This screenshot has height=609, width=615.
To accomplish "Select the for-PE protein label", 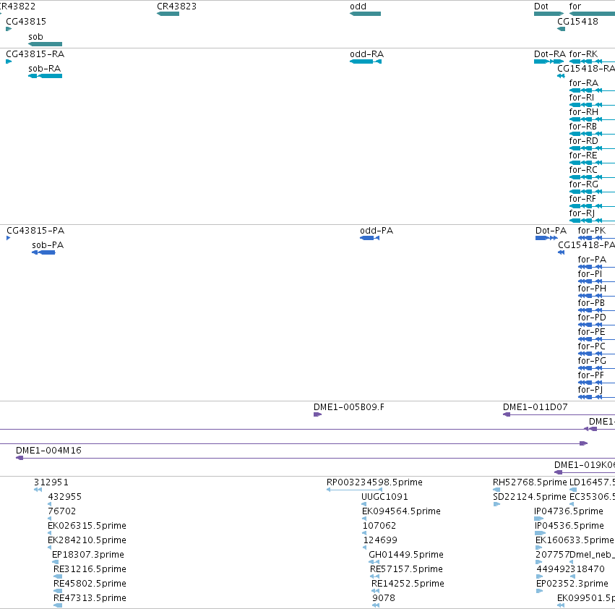I will point(591,332).
